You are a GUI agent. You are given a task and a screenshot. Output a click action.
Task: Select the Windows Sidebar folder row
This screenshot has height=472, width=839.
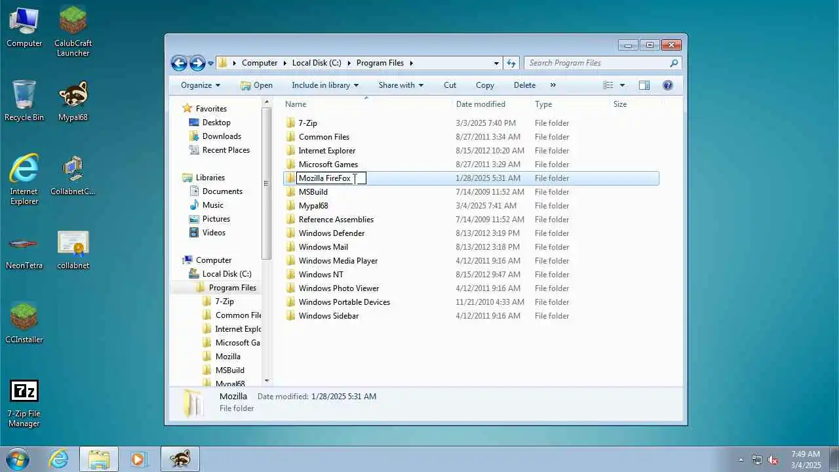[471, 316]
